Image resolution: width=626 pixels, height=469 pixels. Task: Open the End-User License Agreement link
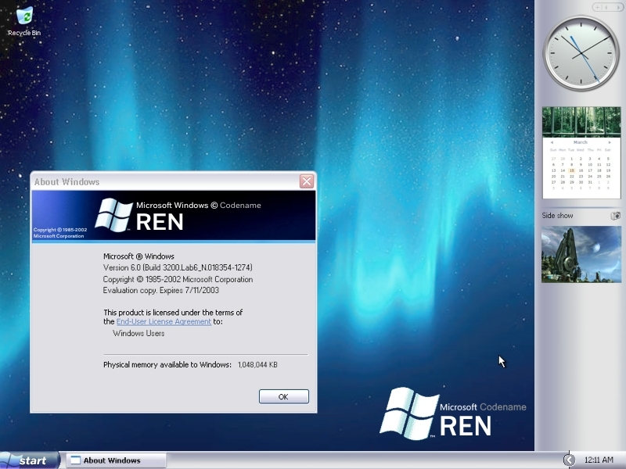click(164, 321)
